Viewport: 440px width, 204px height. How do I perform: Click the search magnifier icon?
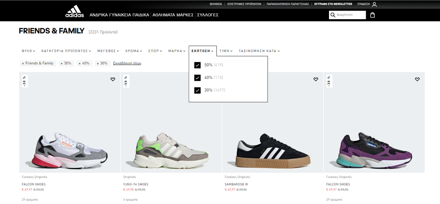(333, 15)
